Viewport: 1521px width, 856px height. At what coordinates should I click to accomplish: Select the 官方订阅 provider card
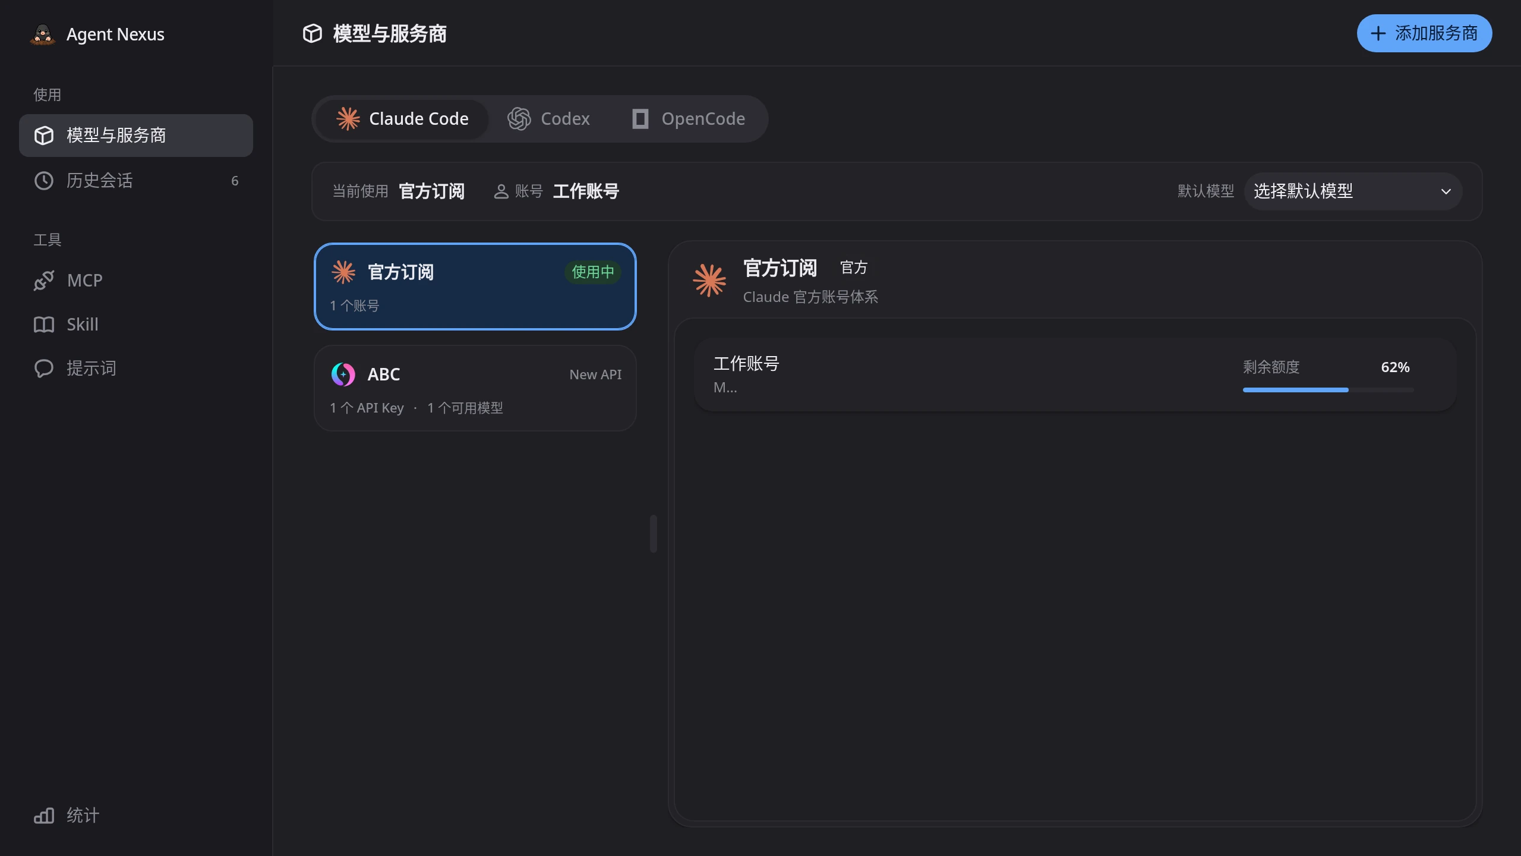[475, 287]
